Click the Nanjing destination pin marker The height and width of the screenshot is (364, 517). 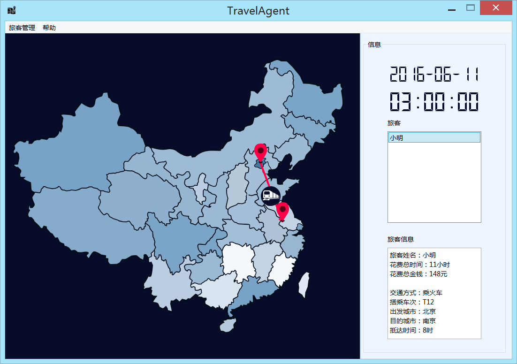point(282,212)
